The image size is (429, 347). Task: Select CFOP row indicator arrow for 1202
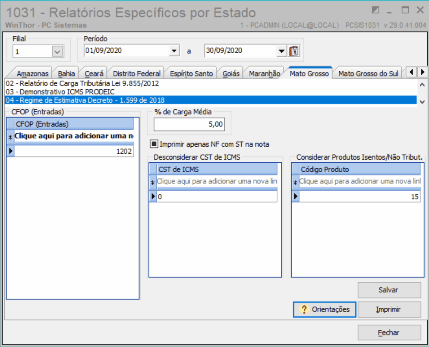pyautogui.click(x=11, y=151)
